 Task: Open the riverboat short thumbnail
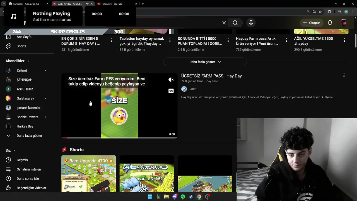[205, 174]
